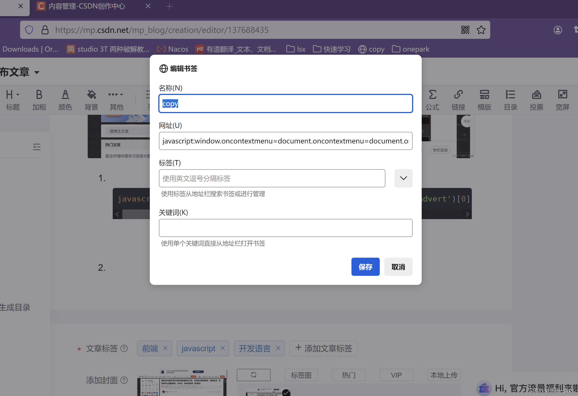This screenshot has height=396, width=578.
Task: Click 添加文章标签 to add a tag
Action: [x=323, y=348]
